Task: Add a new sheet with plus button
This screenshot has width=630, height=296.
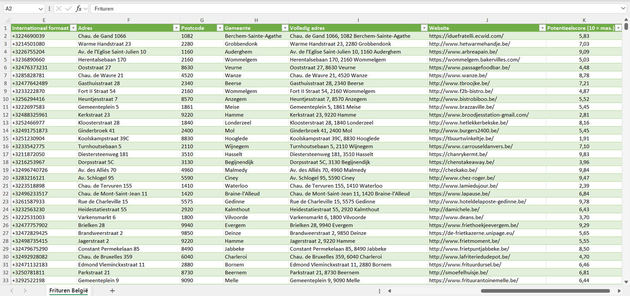Action: (112, 291)
